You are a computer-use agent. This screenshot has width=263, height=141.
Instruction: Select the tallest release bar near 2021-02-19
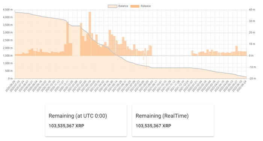tap(90, 34)
